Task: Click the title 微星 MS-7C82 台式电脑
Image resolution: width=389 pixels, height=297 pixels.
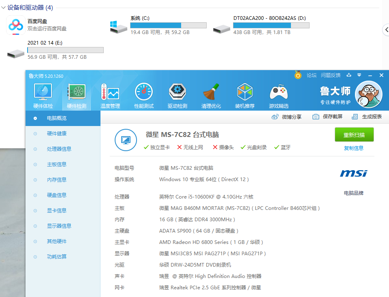Action: coord(182,135)
